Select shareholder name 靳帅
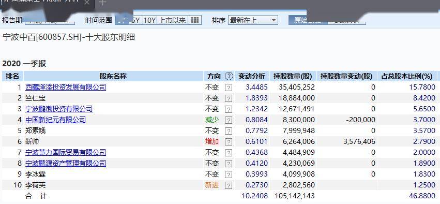This screenshot has width=440, height=204. [32, 141]
